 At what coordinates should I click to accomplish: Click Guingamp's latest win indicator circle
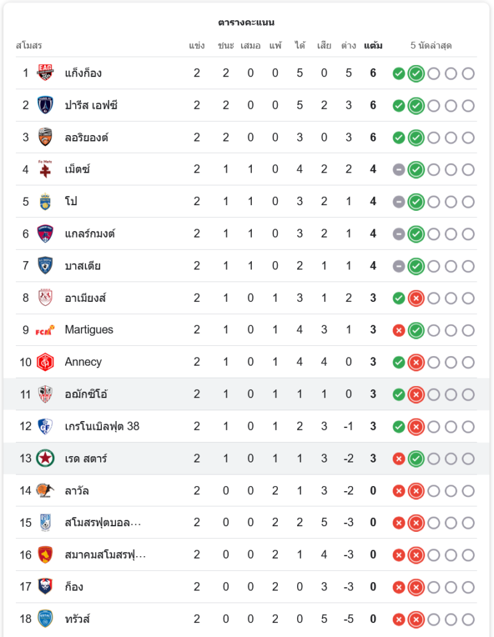click(x=416, y=73)
